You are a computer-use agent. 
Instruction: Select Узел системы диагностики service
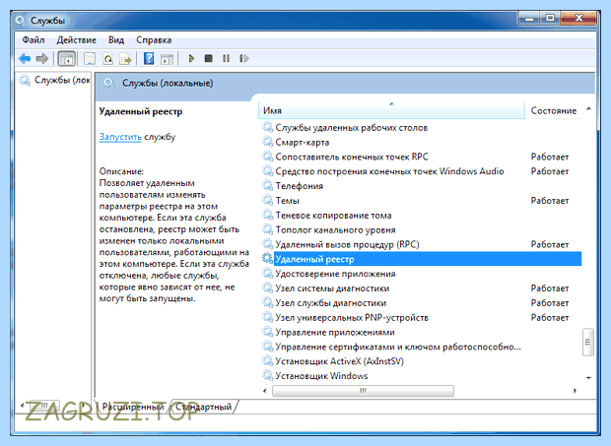click(332, 288)
